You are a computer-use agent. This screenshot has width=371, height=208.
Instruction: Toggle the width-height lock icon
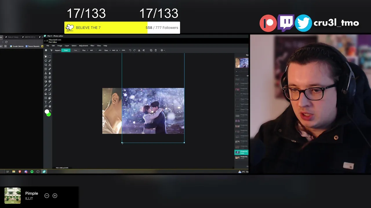pos(117,50)
